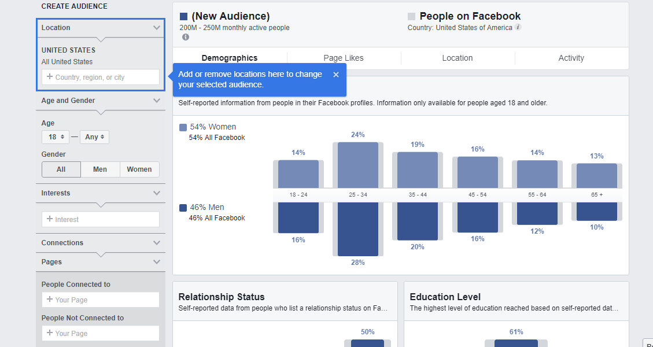The height and width of the screenshot is (347, 653).
Task: Click the People on Facebook gray legend square
Action: (411, 17)
